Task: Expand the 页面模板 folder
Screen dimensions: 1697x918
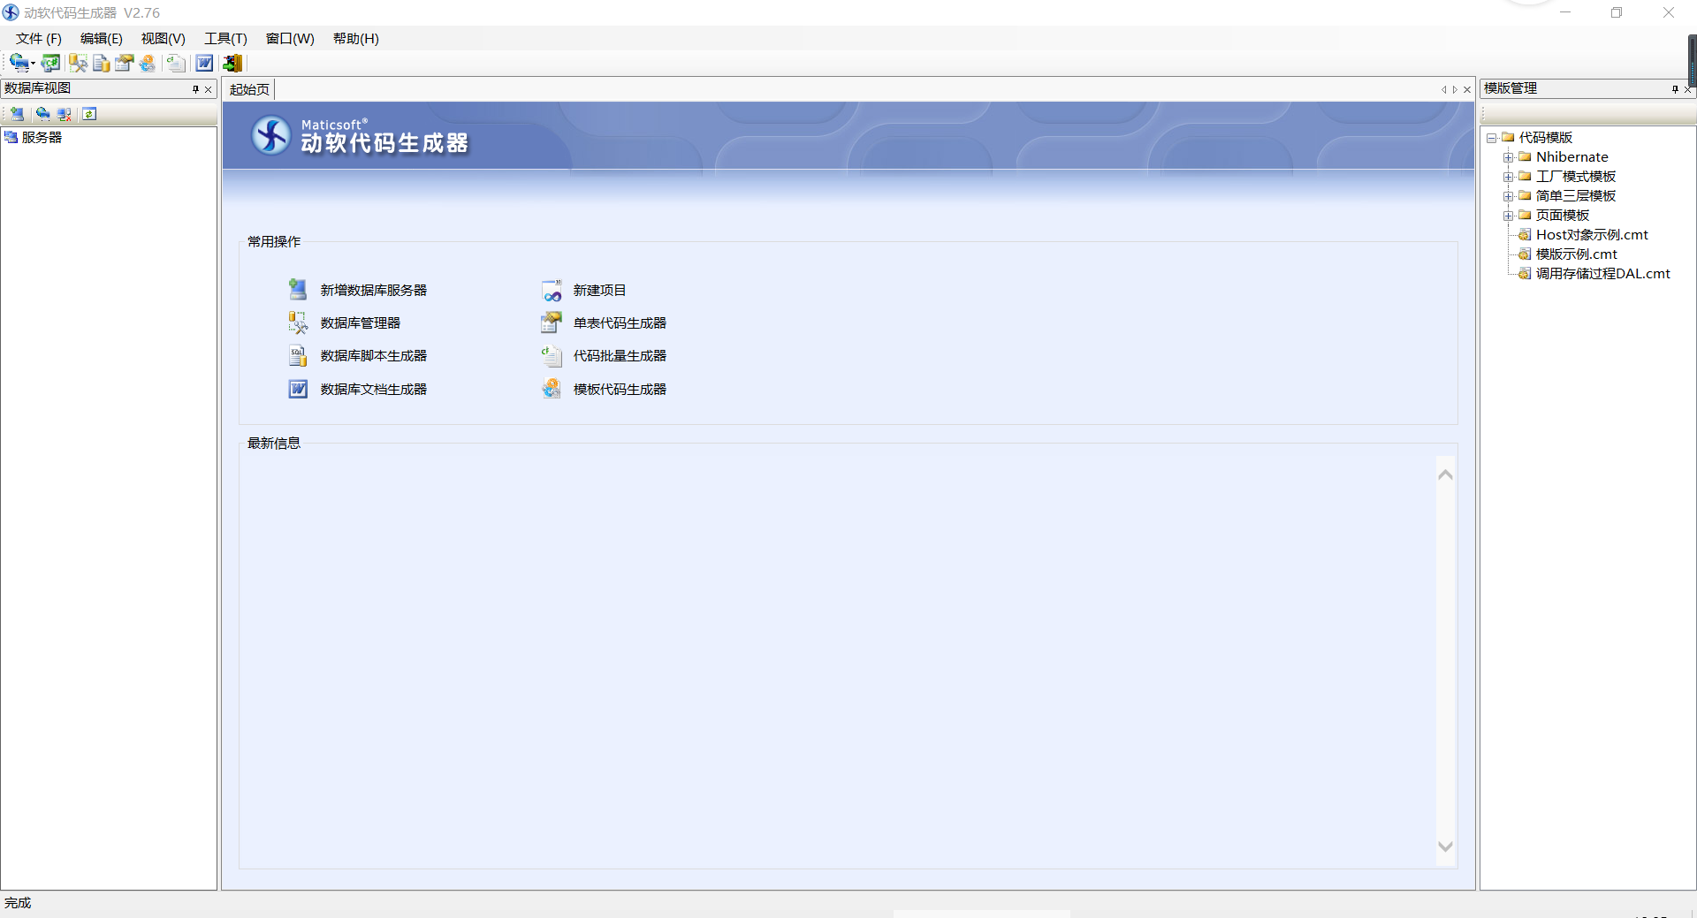Action: pyautogui.click(x=1508, y=216)
